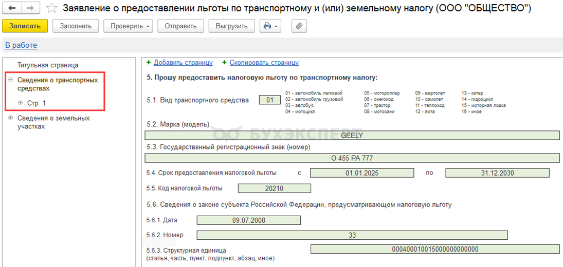
Task: Click the green plus before Добавить страницу
Action: pos(149,62)
